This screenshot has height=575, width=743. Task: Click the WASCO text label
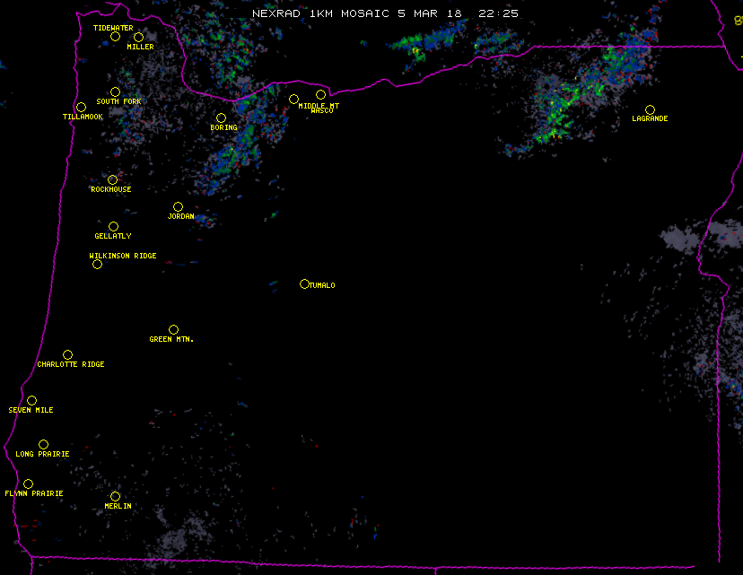pyautogui.click(x=322, y=111)
